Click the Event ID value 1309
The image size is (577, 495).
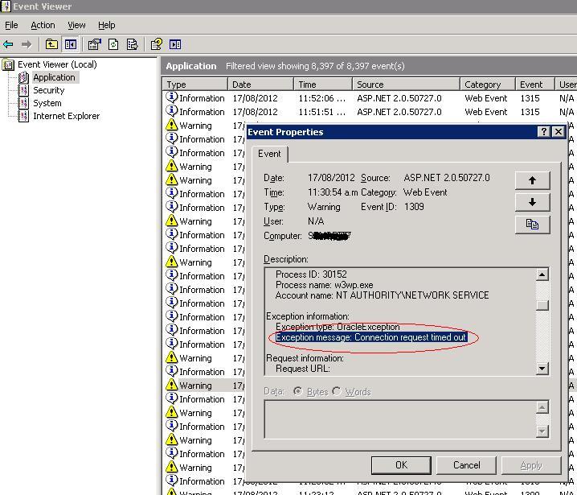(414, 207)
